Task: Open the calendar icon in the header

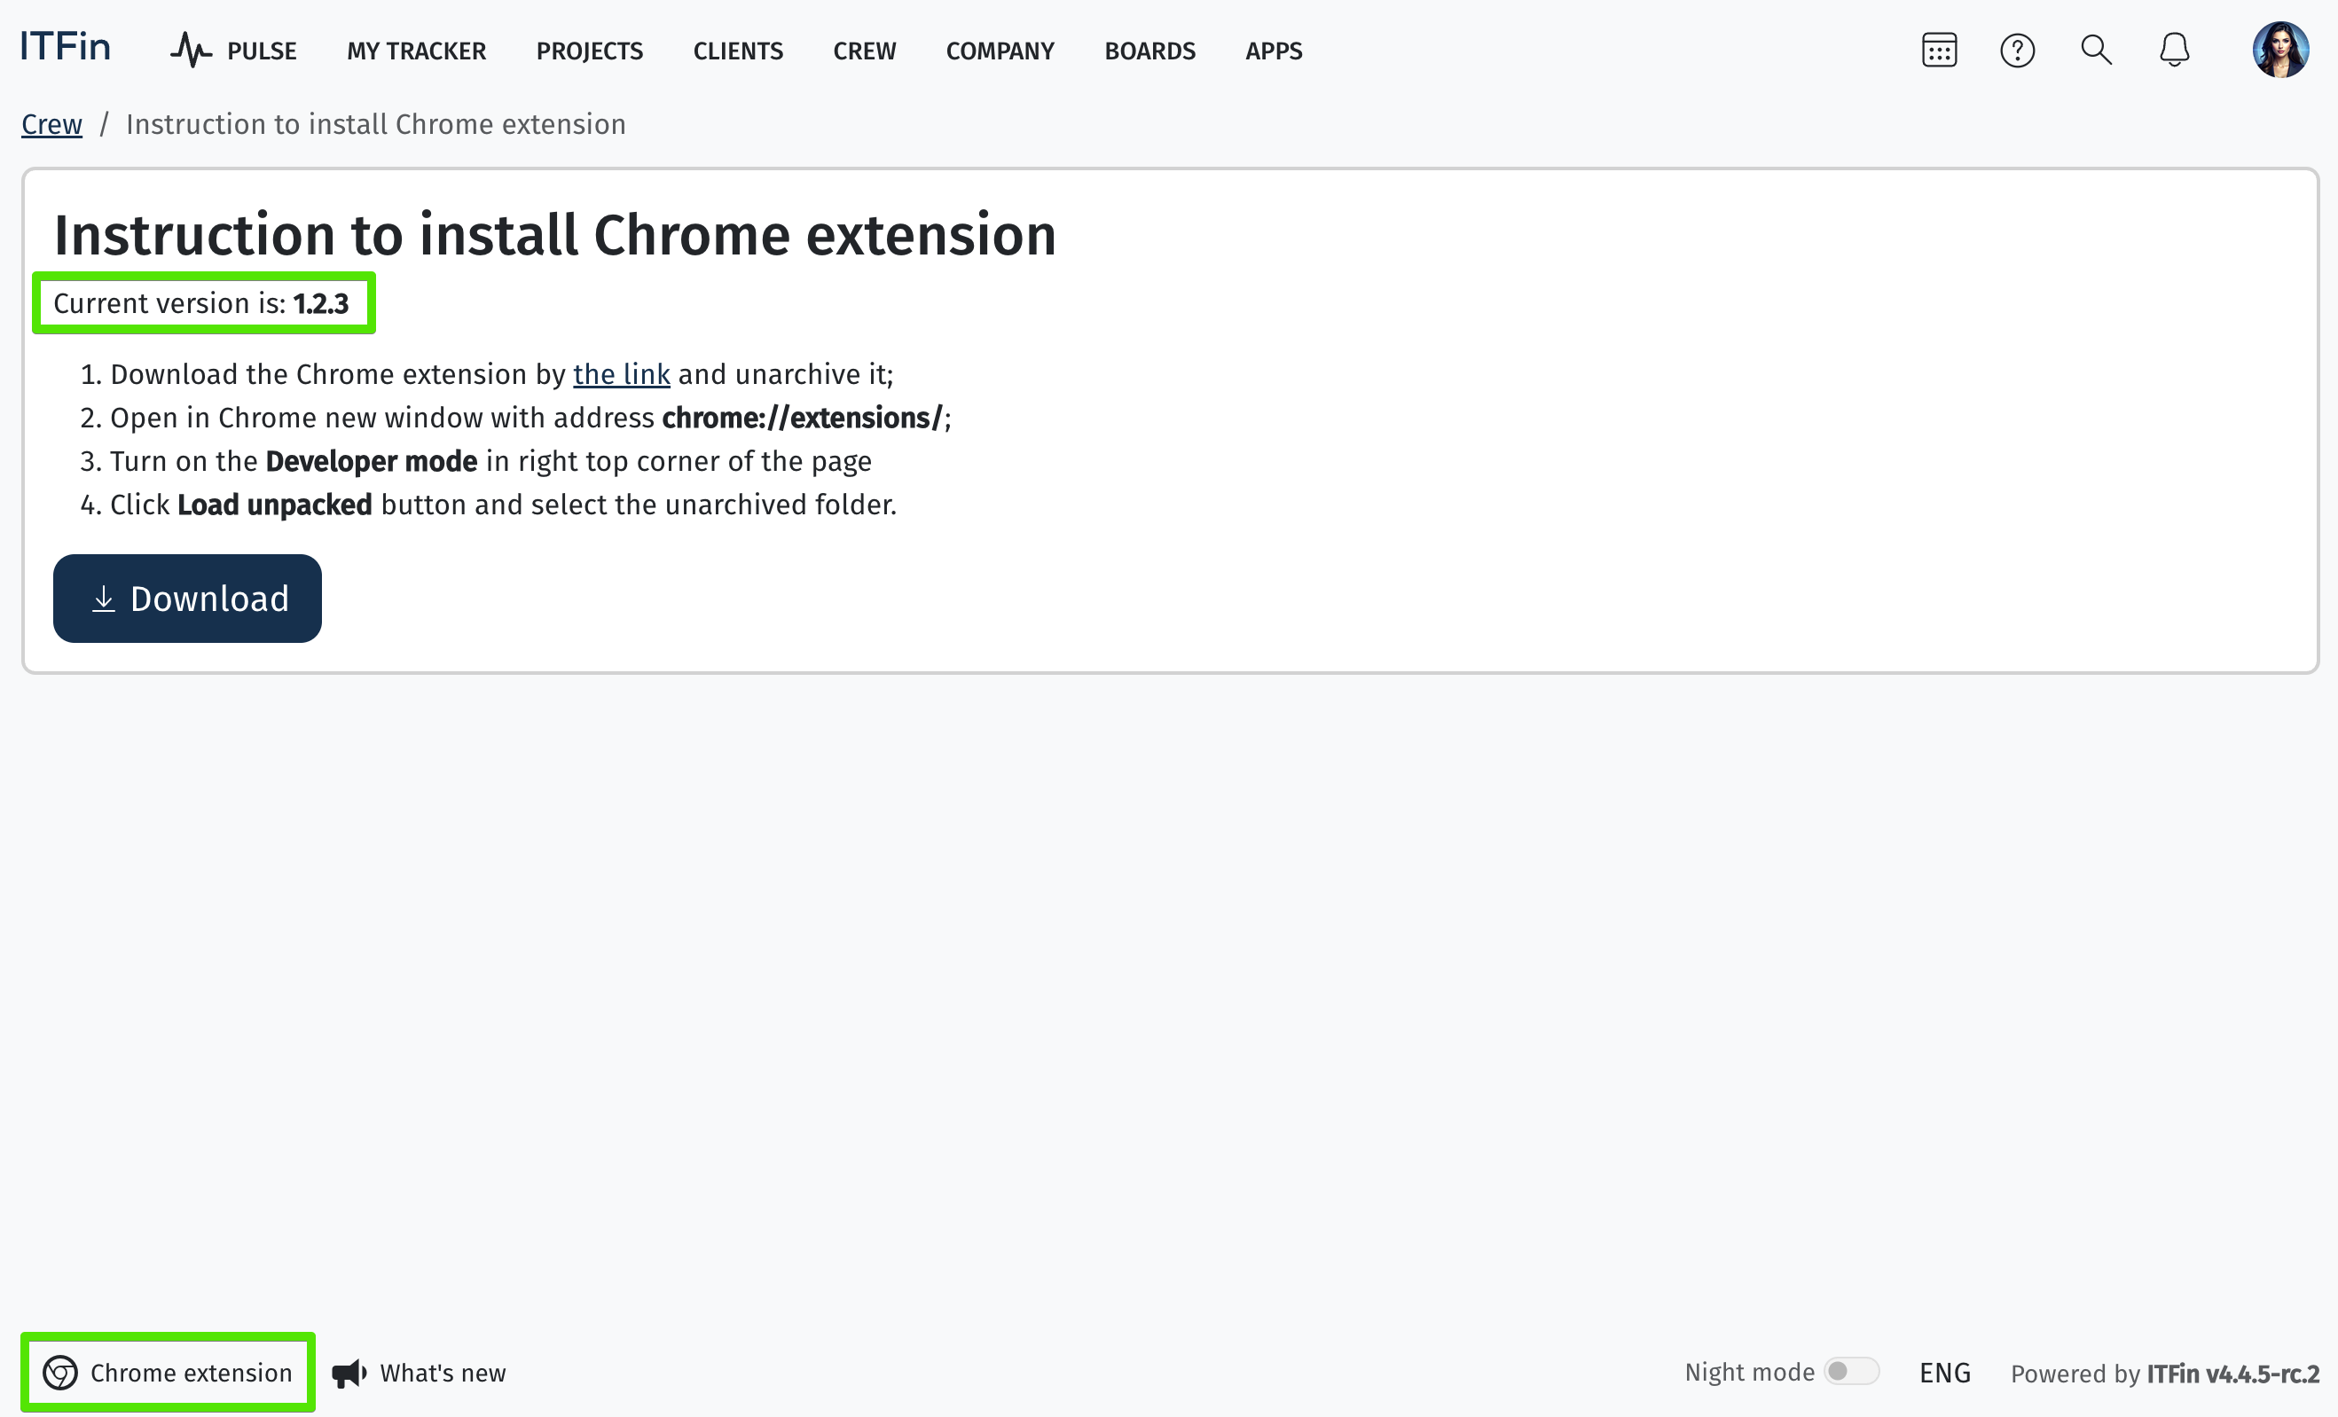Action: pos(1939,51)
